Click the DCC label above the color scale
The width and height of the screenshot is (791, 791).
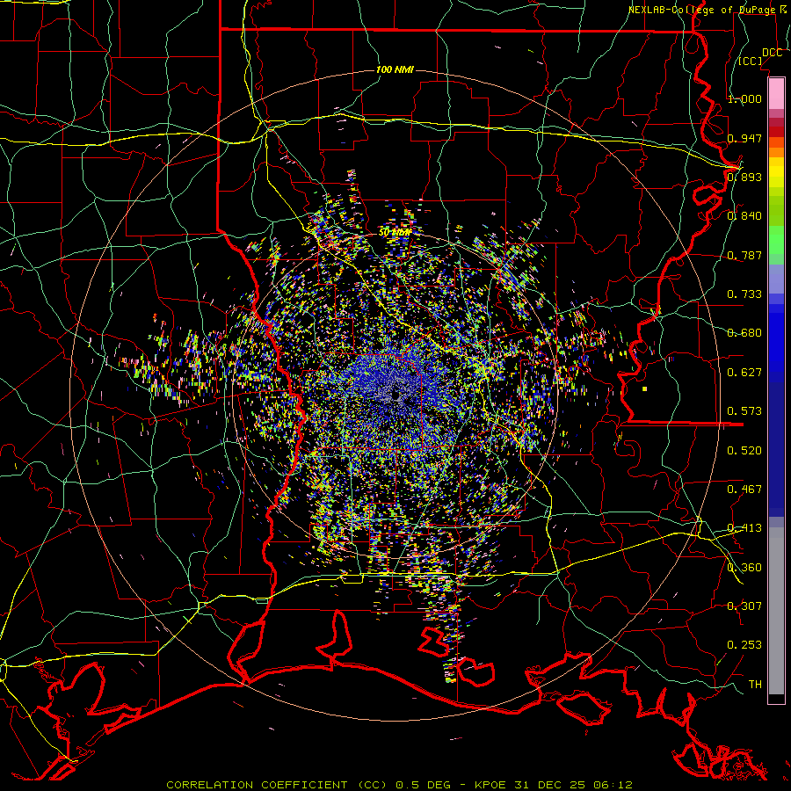[772, 53]
